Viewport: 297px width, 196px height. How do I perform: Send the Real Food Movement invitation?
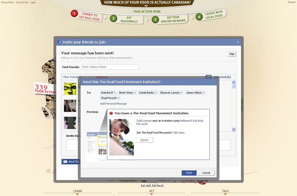click(x=189, y=173)
